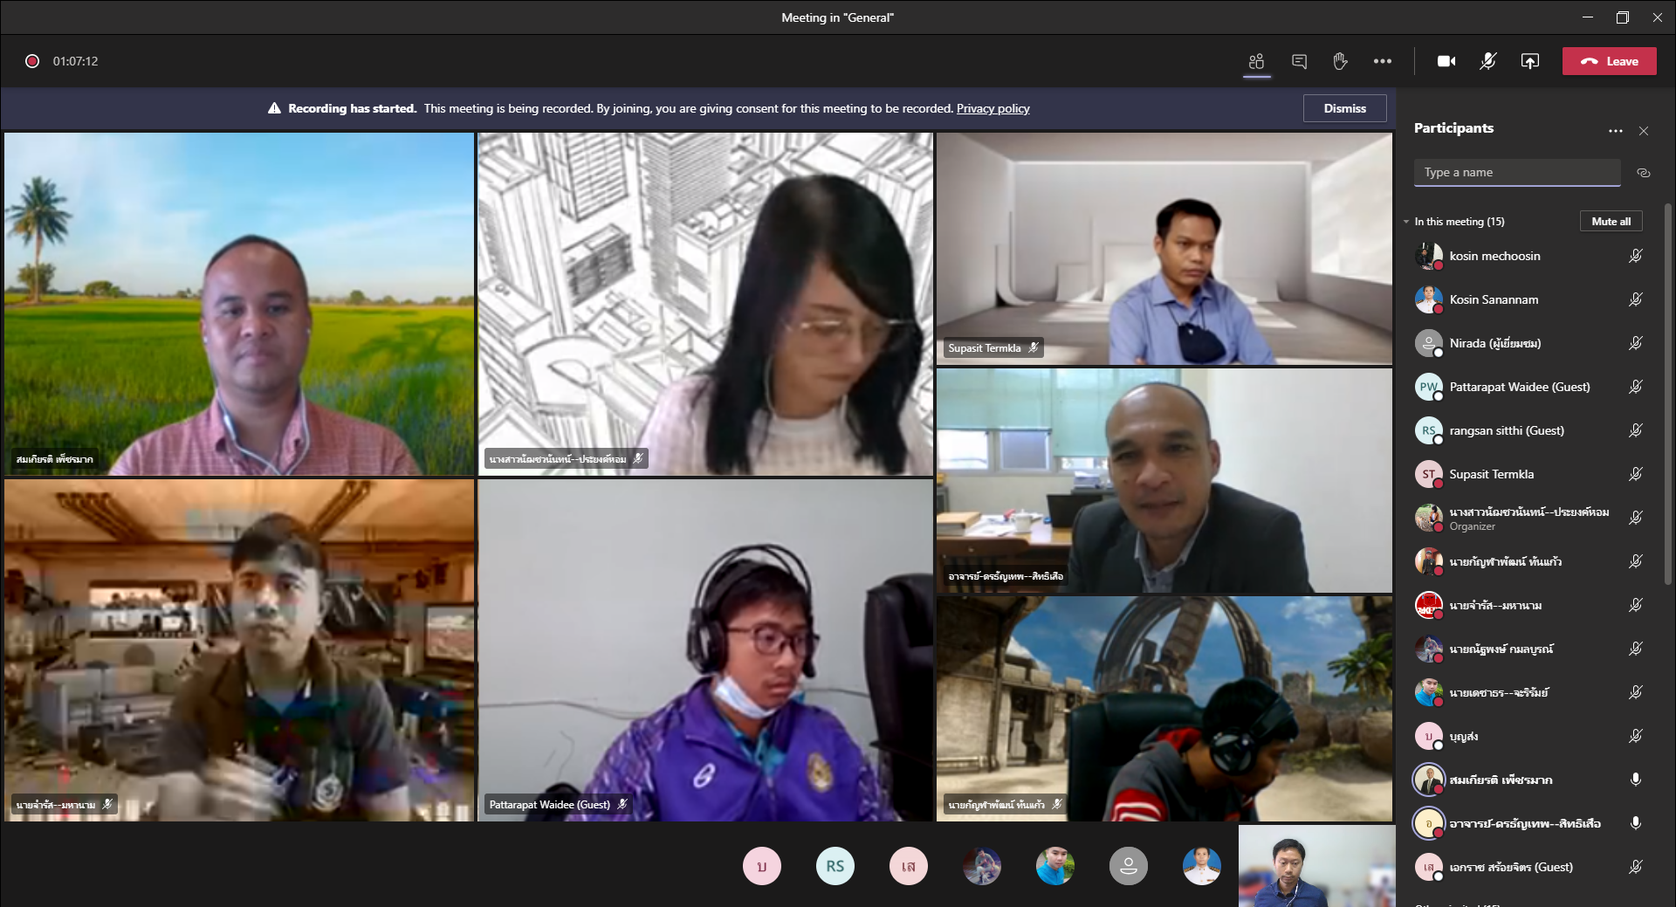
Task: Click mic icon next to Kosin Sanannam
Action: [x=1635, y=299]
